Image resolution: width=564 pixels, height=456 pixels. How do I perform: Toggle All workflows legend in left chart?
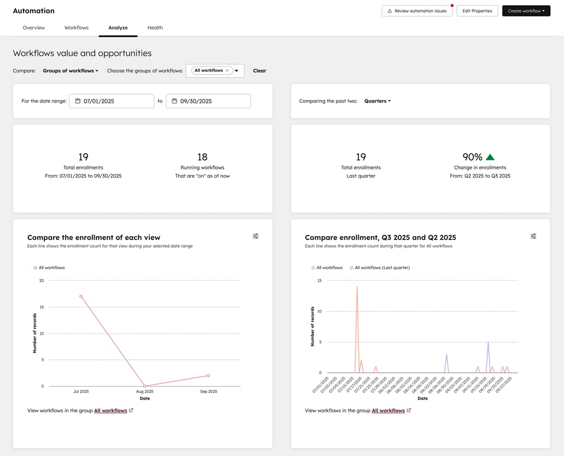pyautogui.click(x=49, y=268)
